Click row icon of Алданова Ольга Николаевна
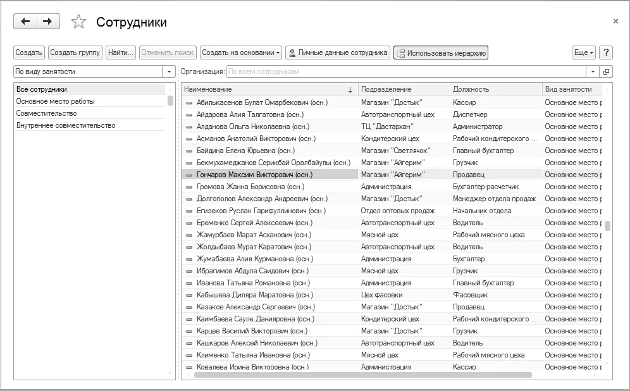The width and height of the screenshot is (630, 391). pyautogui.click(x=189, y=127)
